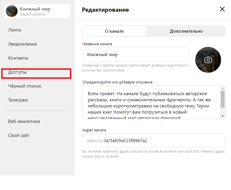Click the hint about name and avatar trust
The height and width of the screenshot is (190, 231).
click(x=135, y=68)
